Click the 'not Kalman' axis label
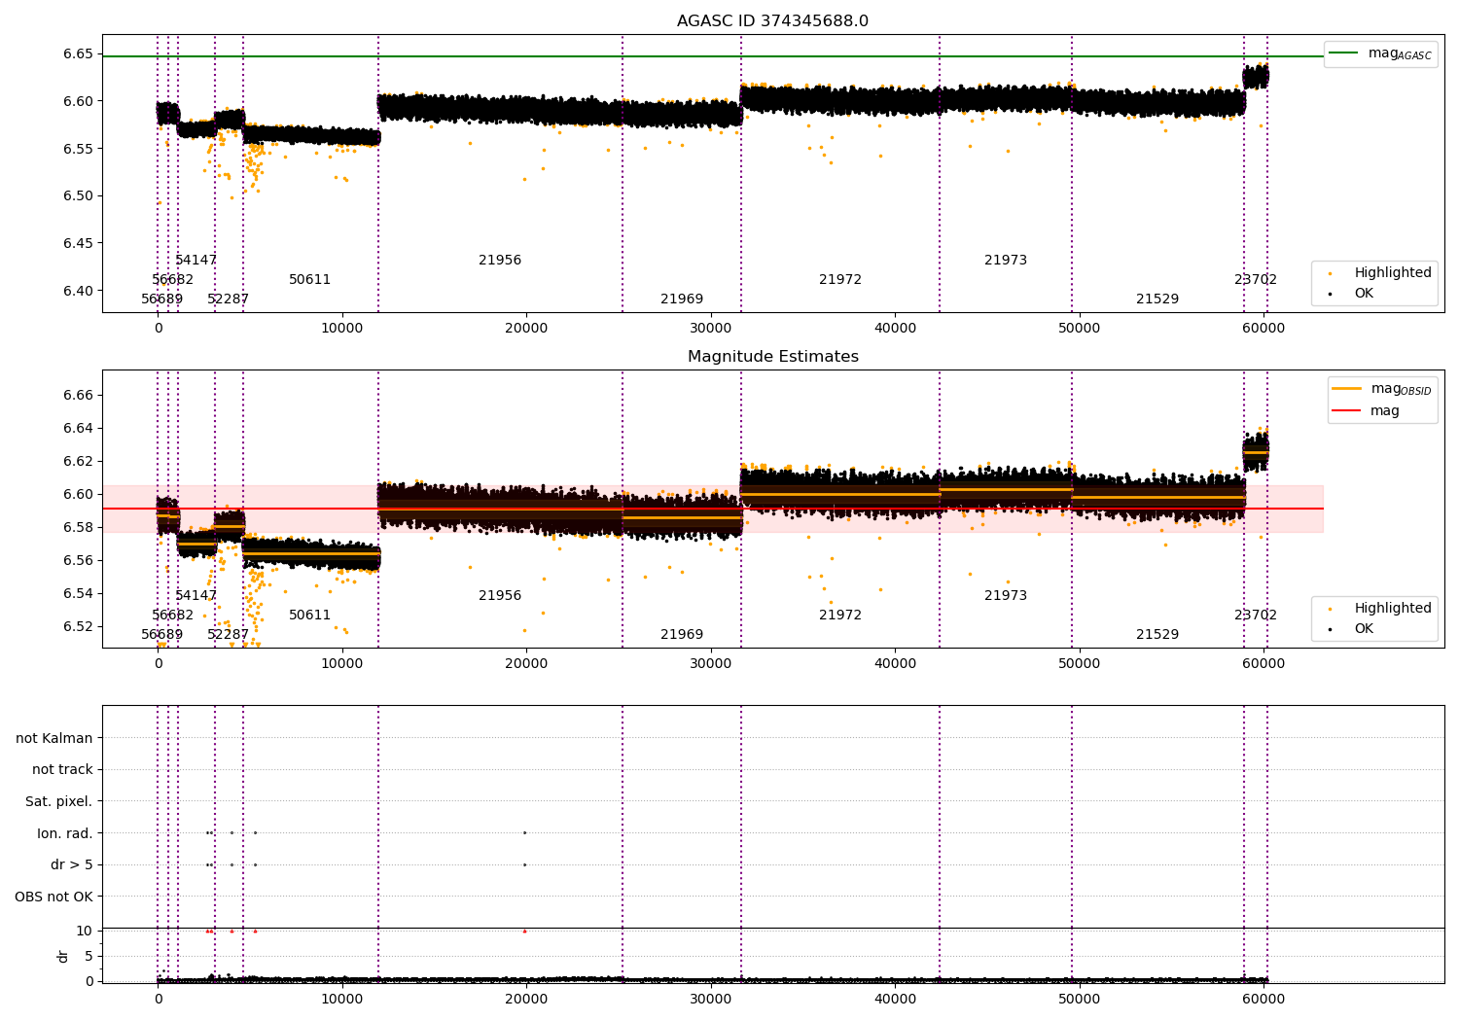 click(x=54, y=738)
